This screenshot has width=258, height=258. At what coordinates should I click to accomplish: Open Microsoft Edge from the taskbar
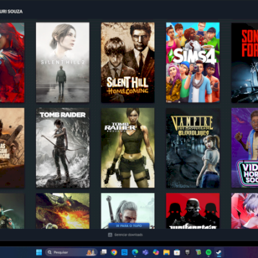[135, 252]
